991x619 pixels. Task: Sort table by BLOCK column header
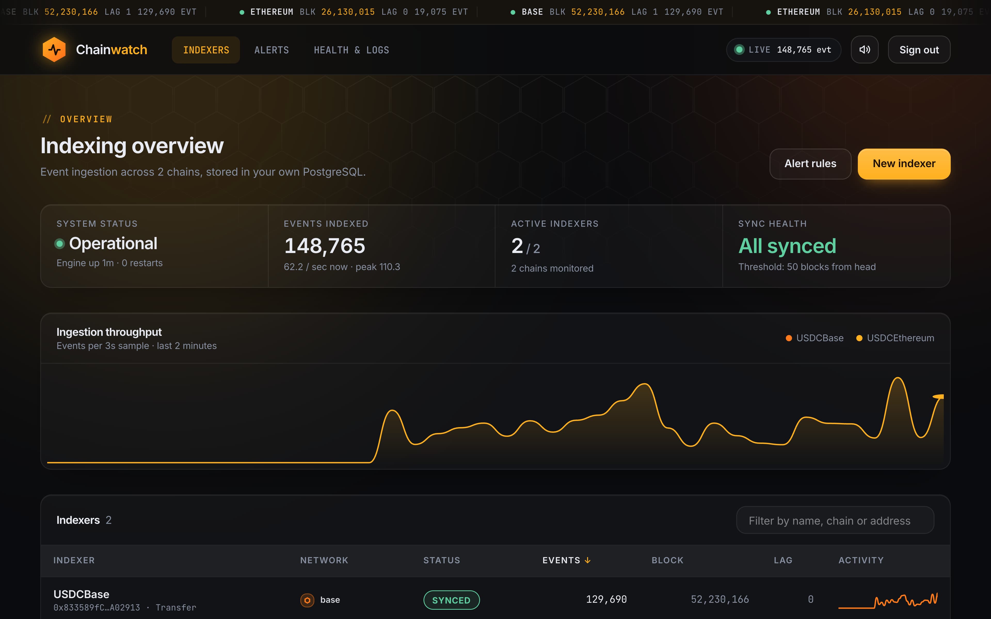(667, 560)
